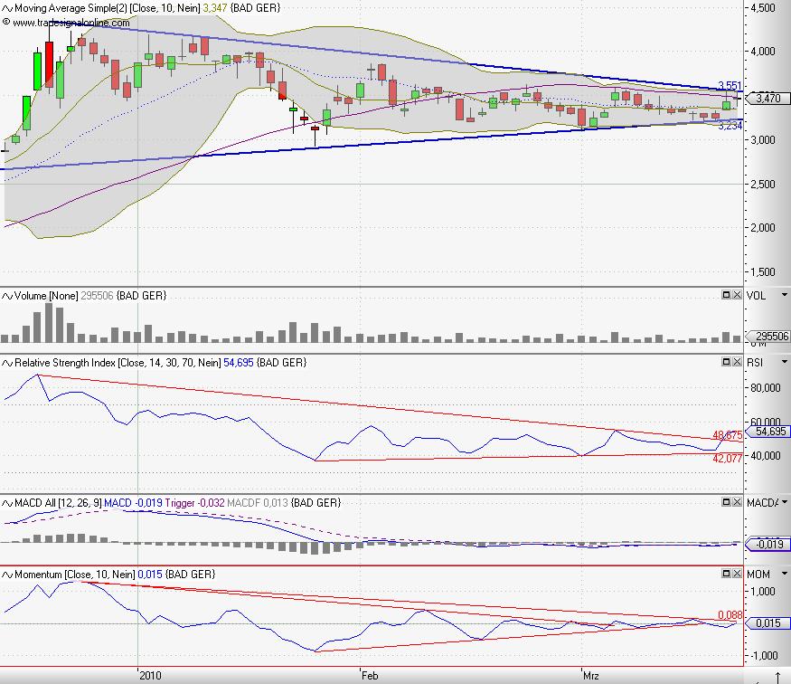Open the MACD scale dropdown
Screen dimensions: 791x684
pos(783,501)
